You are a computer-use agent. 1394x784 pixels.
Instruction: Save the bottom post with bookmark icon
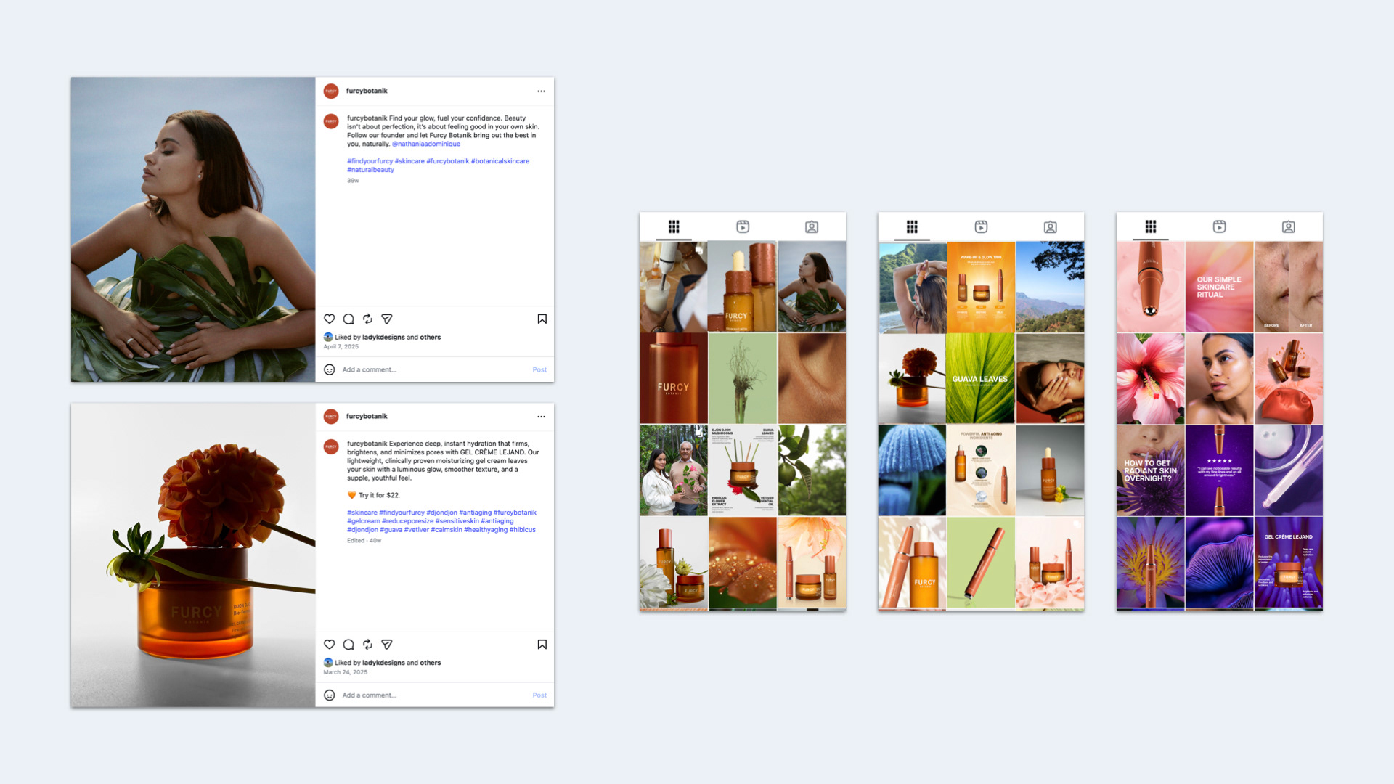click(x=542, y=644)
